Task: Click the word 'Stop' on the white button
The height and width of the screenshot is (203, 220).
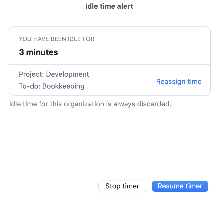Action: point(113,186)
